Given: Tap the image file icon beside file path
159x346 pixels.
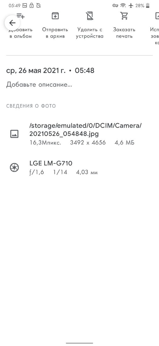Looking at the screenshot, I should tap(14, 134).
